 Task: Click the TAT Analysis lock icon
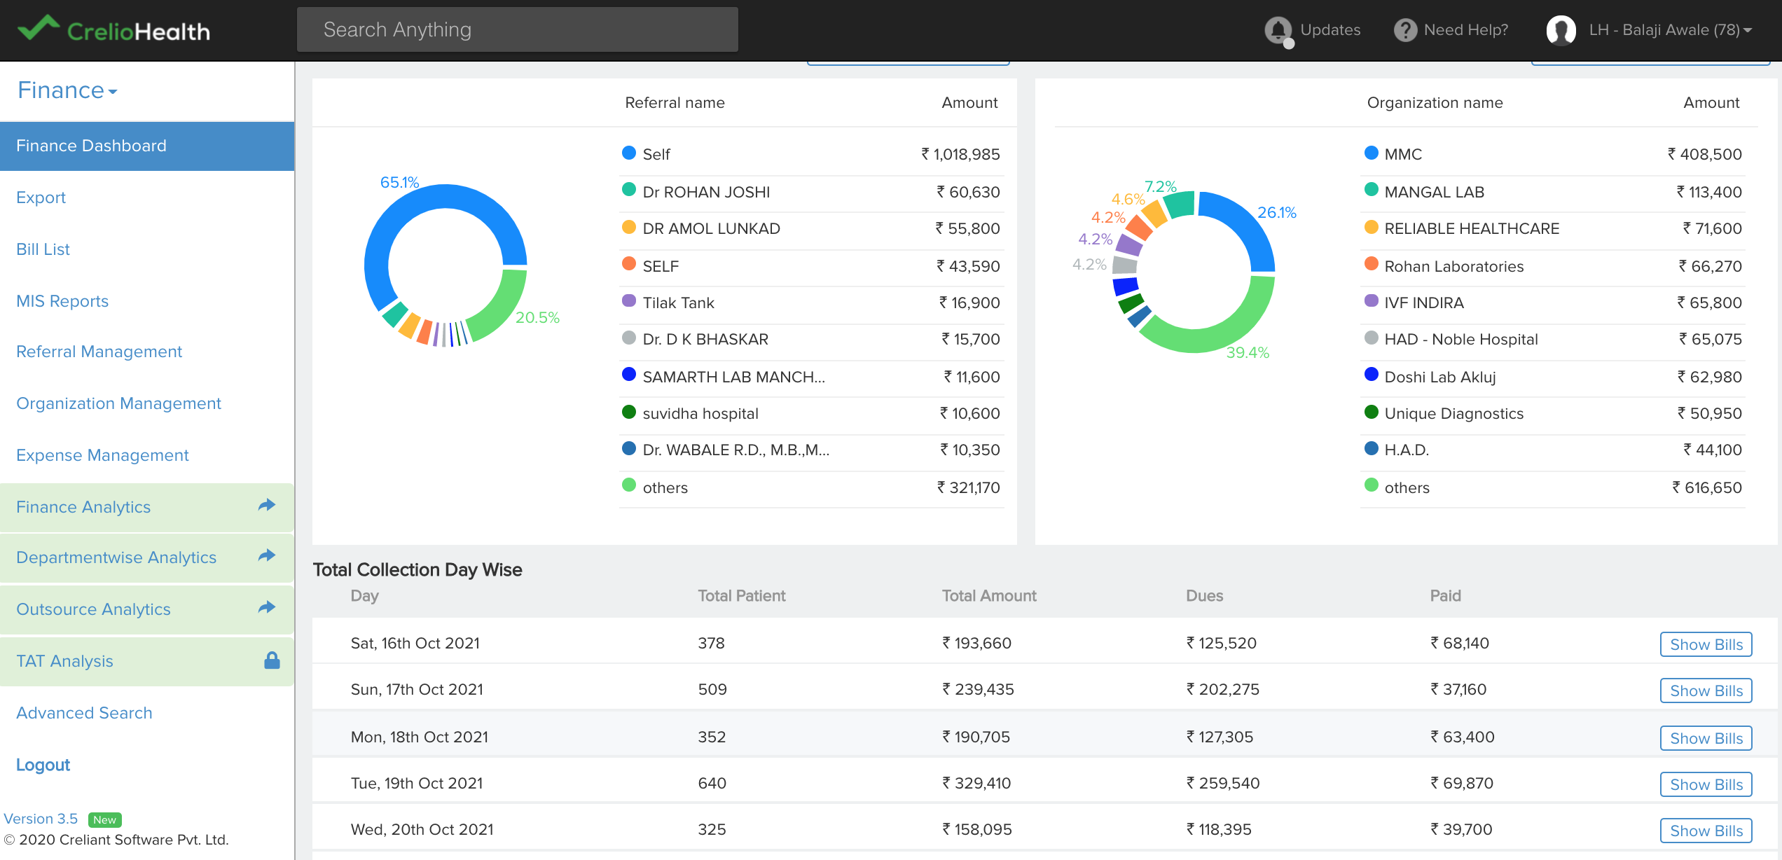tap(272, 660)
